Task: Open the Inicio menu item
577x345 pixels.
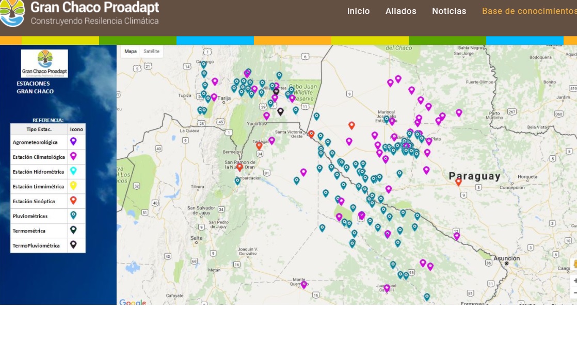Action: tap(358, 11)
